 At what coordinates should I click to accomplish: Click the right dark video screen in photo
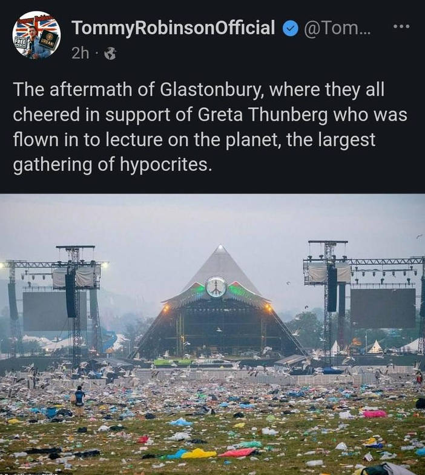click(383, 308)
